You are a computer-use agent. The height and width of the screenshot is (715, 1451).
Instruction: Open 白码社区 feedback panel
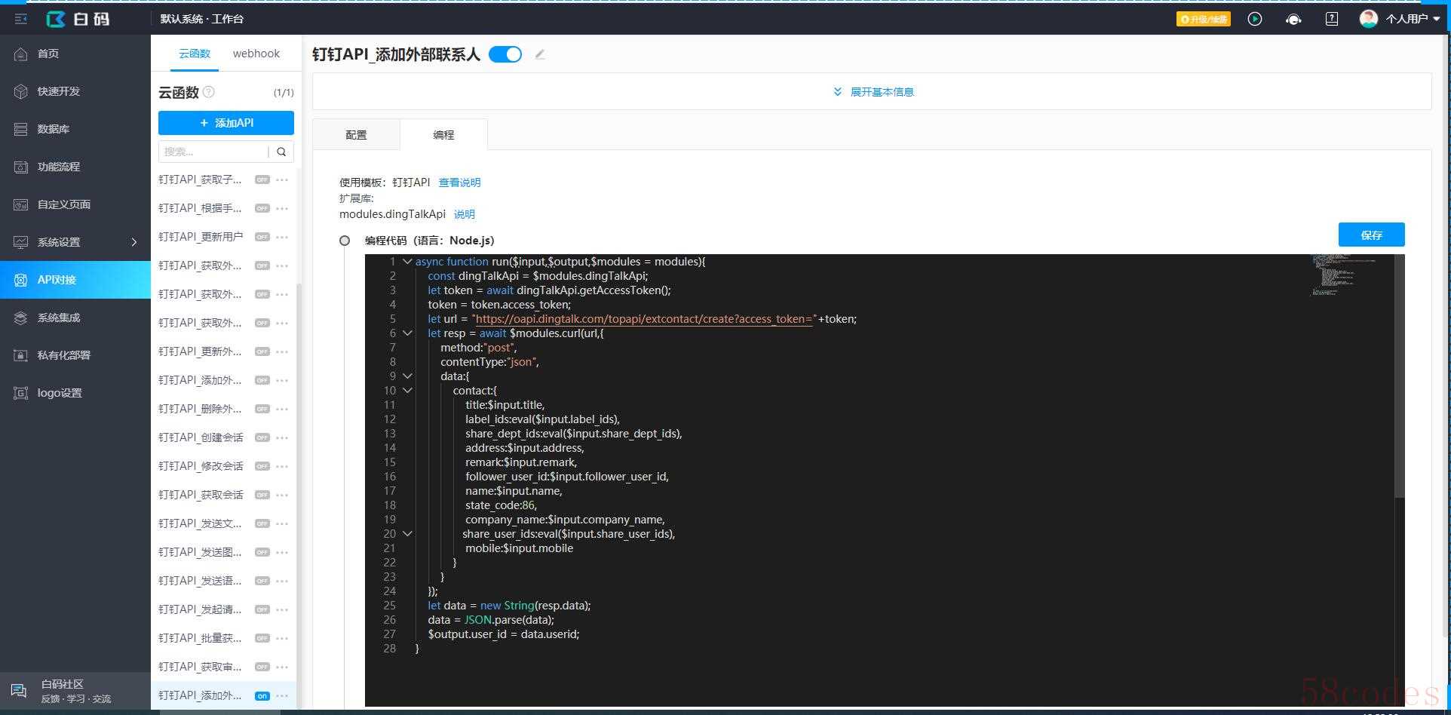(75, 691)
